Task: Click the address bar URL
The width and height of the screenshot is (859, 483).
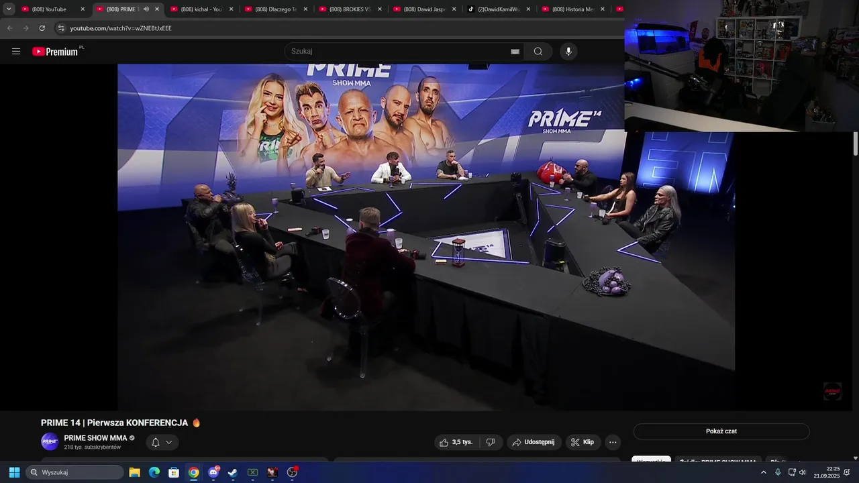Action: pyautogui.click(x=121, y=28)
